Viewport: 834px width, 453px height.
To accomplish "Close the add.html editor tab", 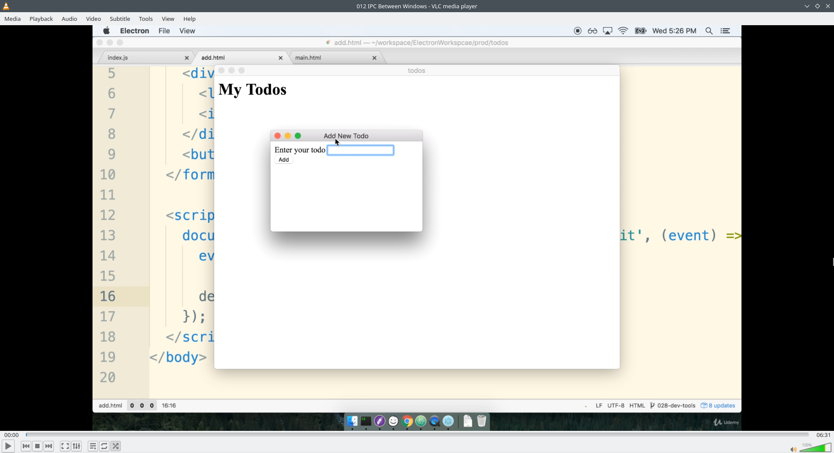I will point(281,58).
